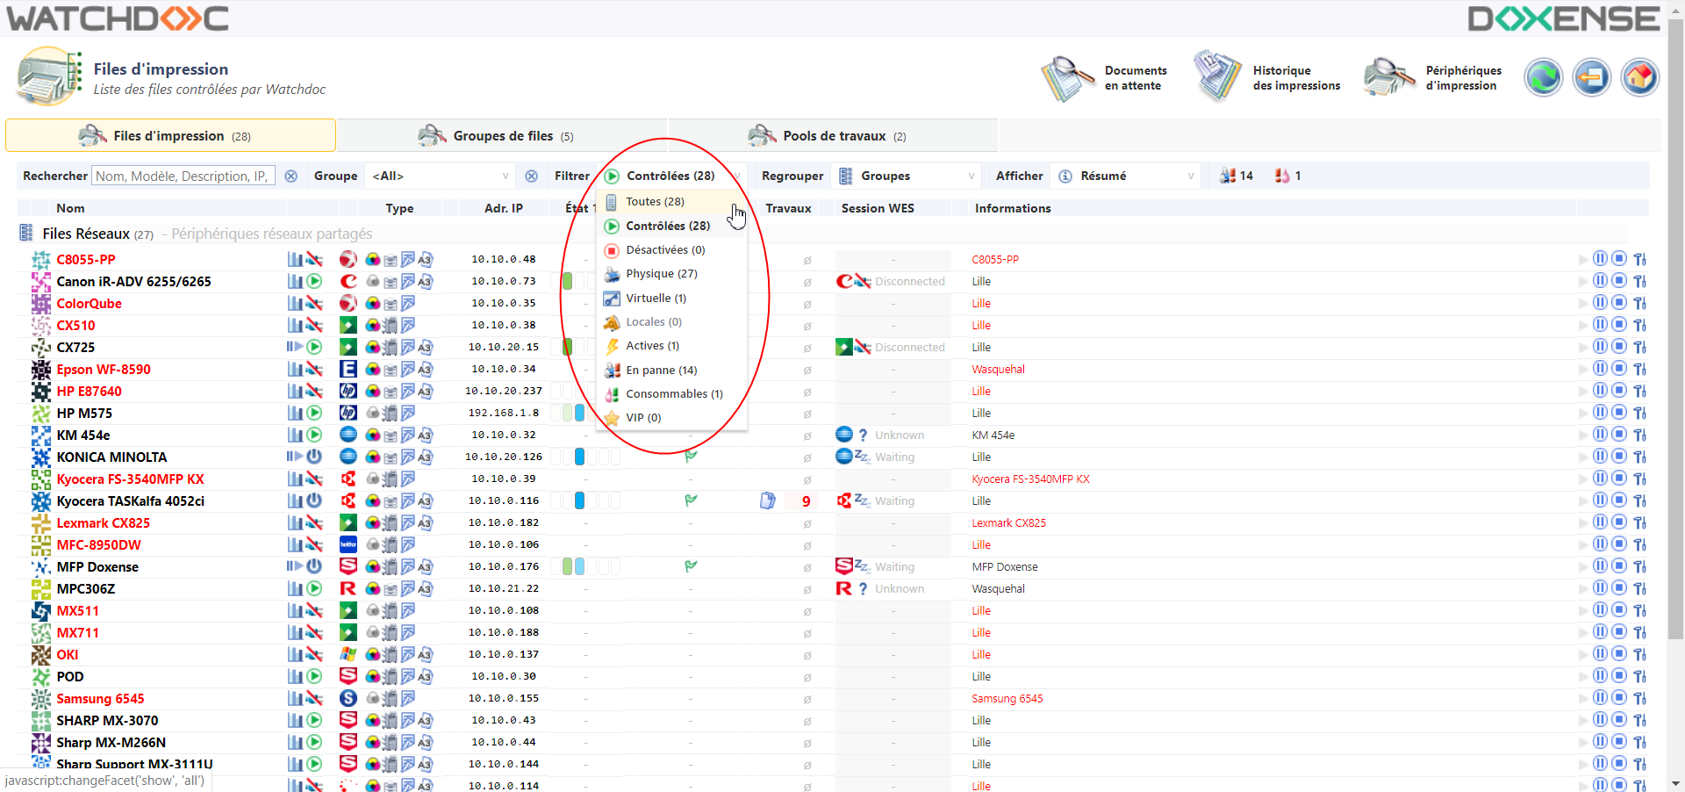Viewport: 1685px width, 792px height.
Task: Click the disconnected status icon for OKI
Action: point(314,654)
